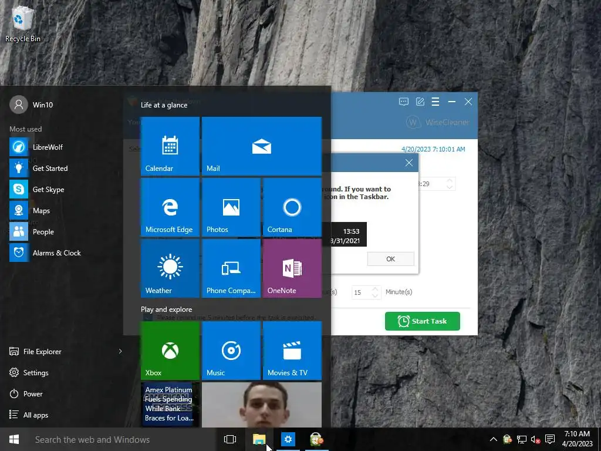601x451 pixels.
Task: Open the Xbox tile
Action: (x=170, y=351)
